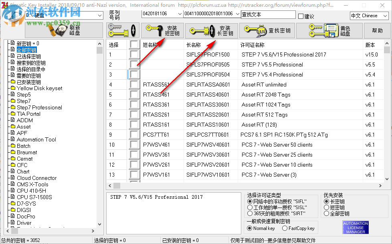Click the install long key (安装长密钥) icon
The image size is (392, 244).
tap(202, 30)
